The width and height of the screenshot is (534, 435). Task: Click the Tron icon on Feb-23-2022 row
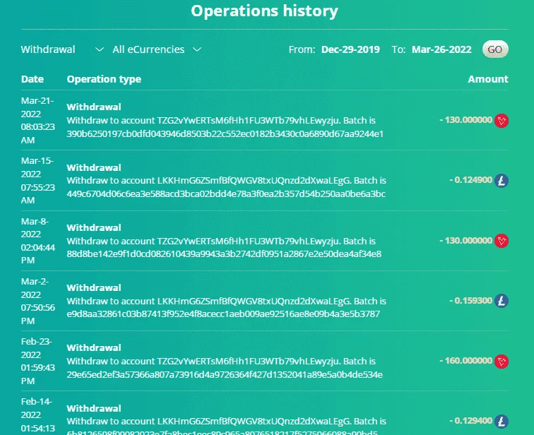pos(502,361)
